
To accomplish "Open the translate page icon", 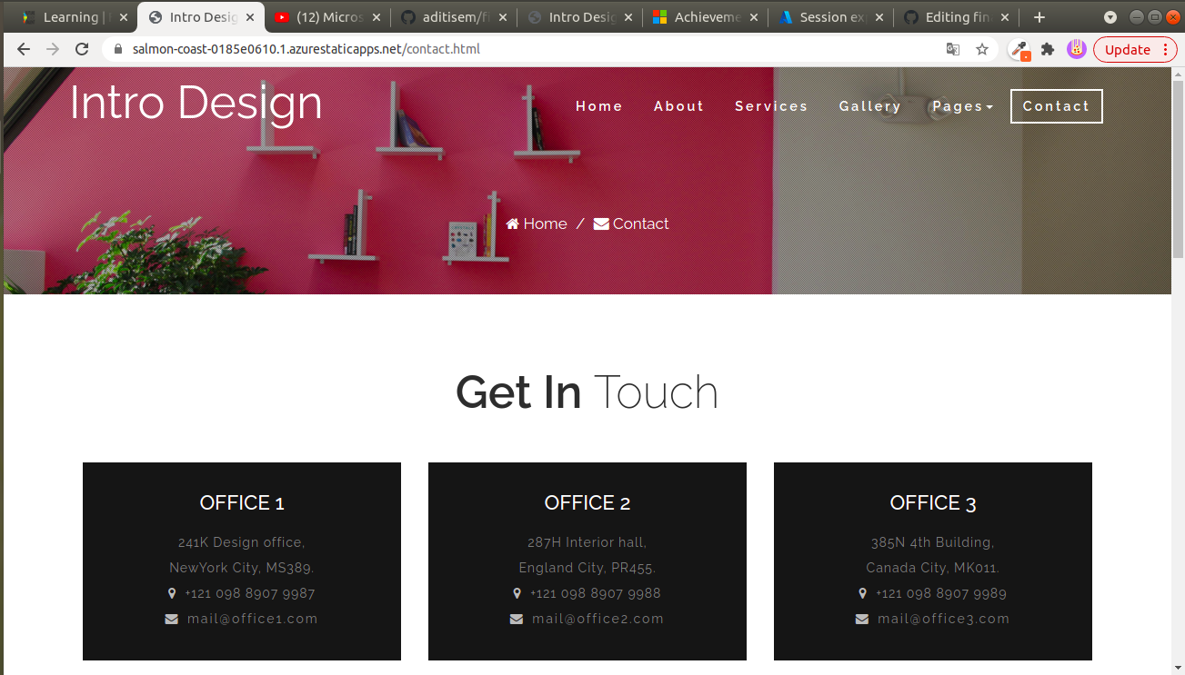I will tap(953, 49).
